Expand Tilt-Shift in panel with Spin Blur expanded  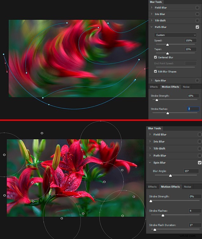(150, 148)
